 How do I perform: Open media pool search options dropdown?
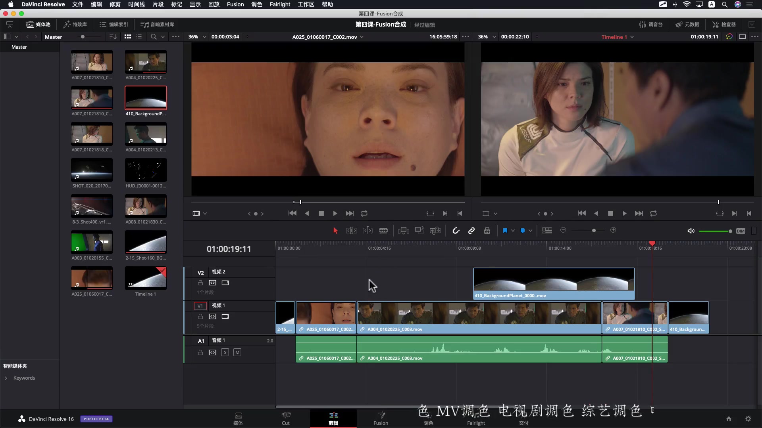pos(163,37)
